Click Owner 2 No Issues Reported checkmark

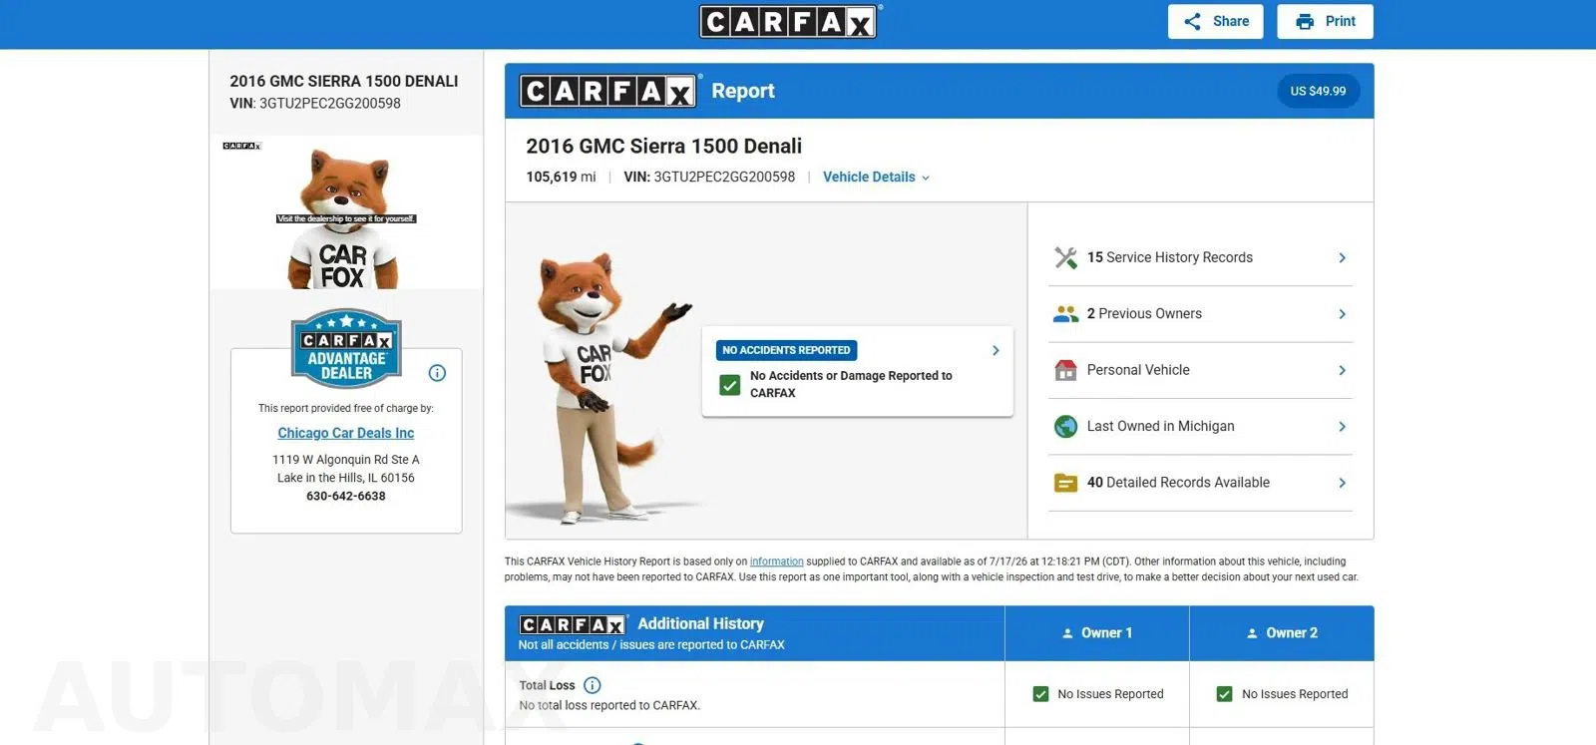1224,694
